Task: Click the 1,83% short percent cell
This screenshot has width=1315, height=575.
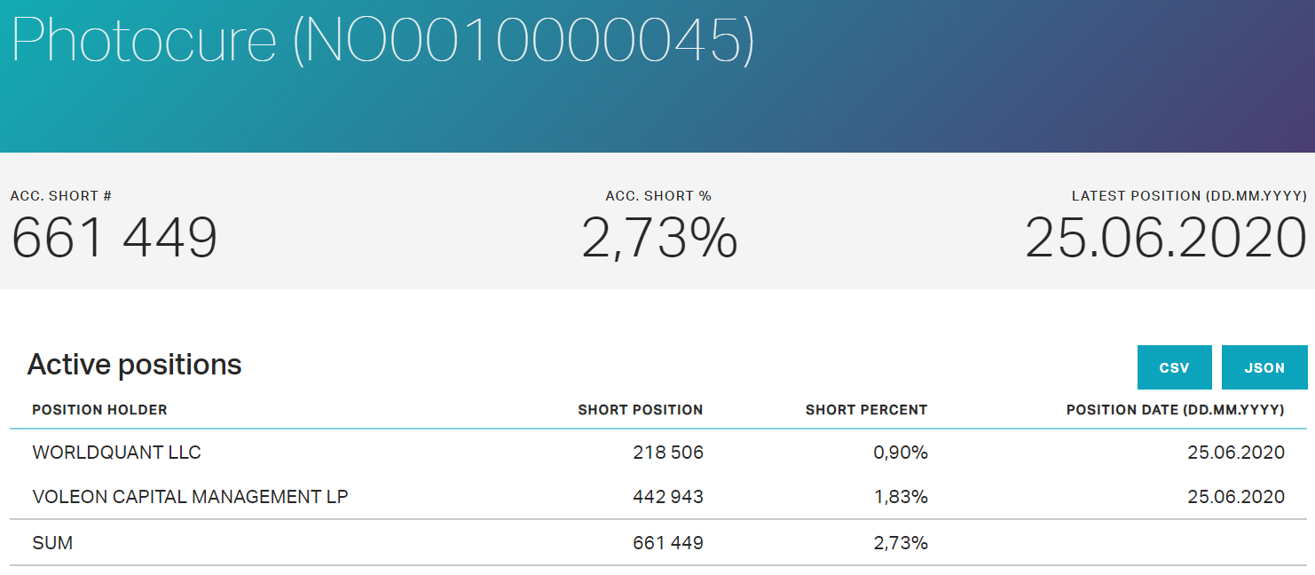Action: pyautogui.click(x=901, y=497)
